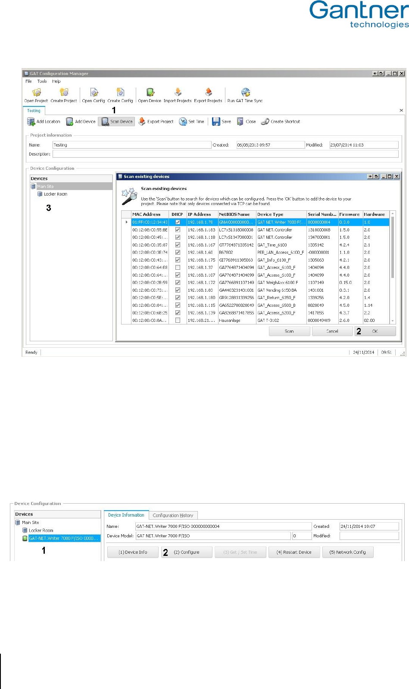
Task: Click the Export Projects toolbar icon
Action: (208, 92)
